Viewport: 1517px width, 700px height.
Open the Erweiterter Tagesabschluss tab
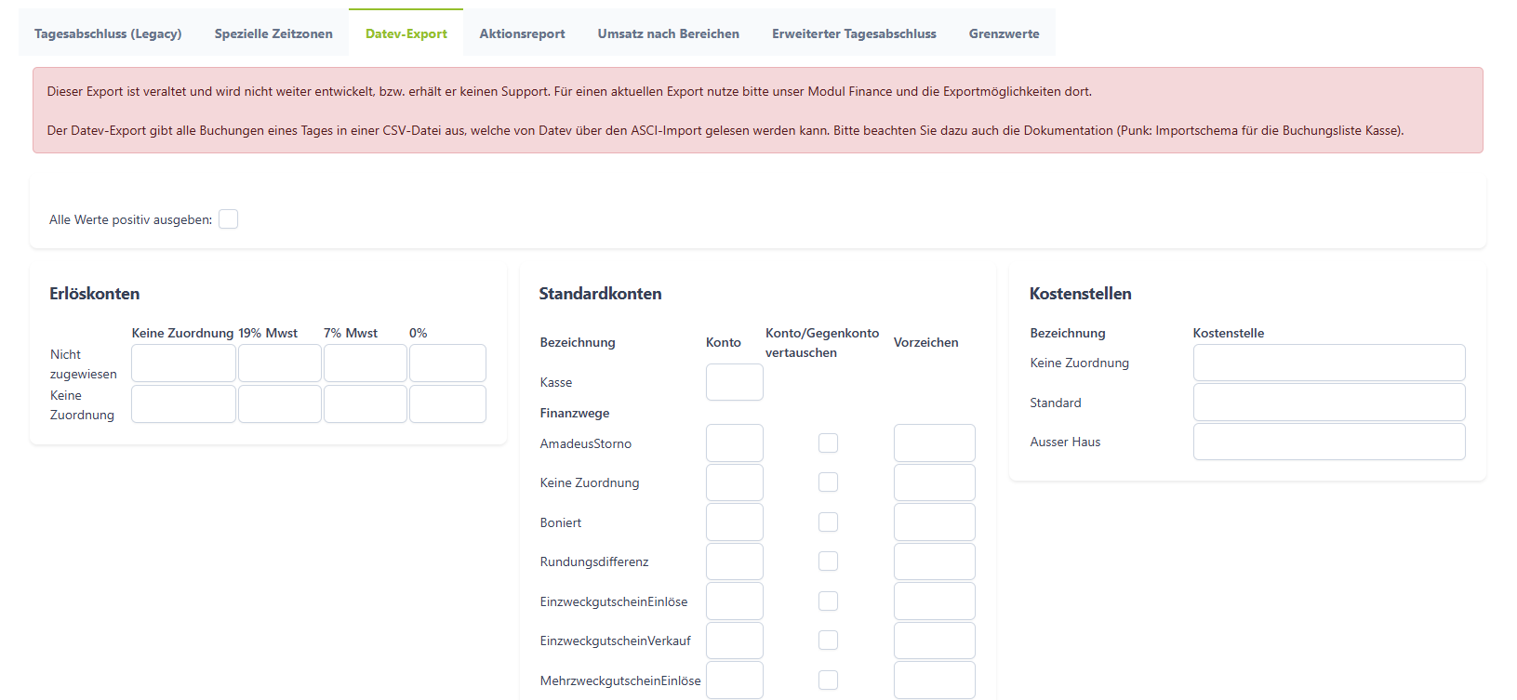(854, 33)
